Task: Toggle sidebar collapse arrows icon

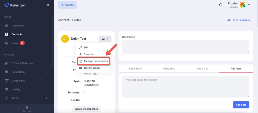Action: point(48,5)
